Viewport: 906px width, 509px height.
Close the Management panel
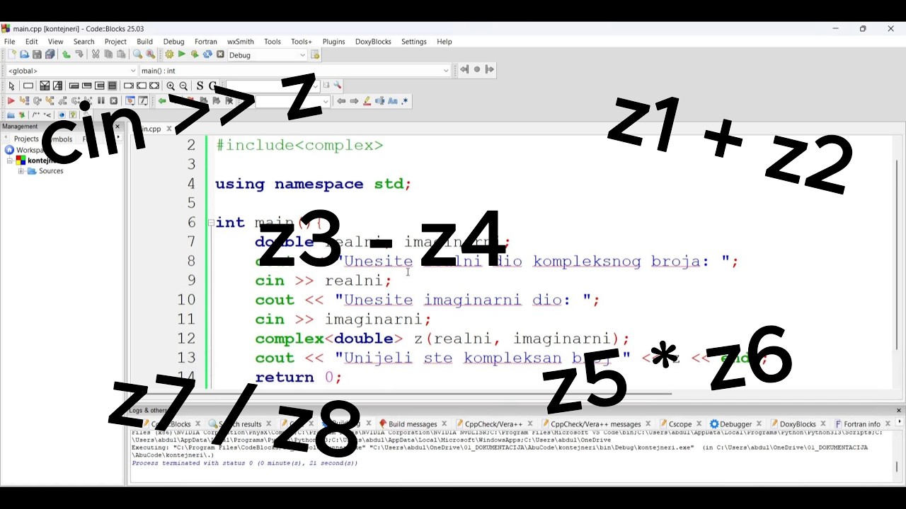tap(117, 127)
